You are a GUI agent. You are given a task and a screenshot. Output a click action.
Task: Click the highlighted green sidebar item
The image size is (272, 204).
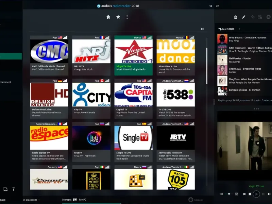11,56
